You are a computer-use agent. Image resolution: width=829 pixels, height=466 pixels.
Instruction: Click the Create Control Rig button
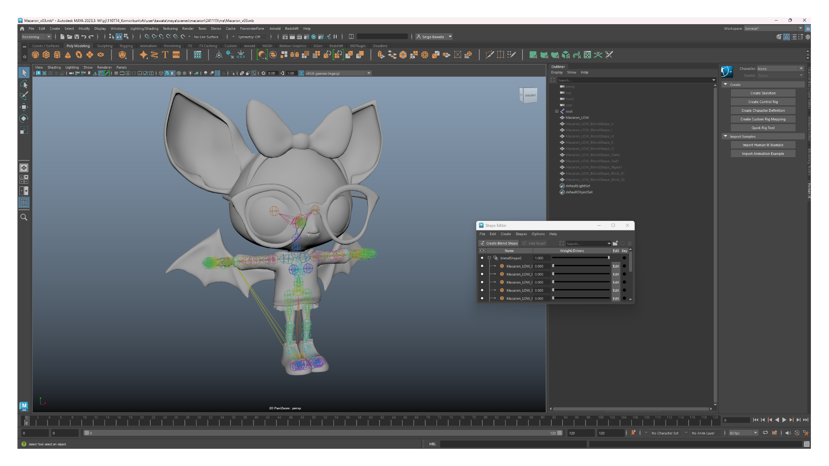(763, 102)
